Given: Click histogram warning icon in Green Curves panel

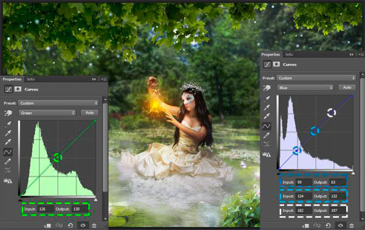Looking at the screenshot, I should tap(7, 181).
